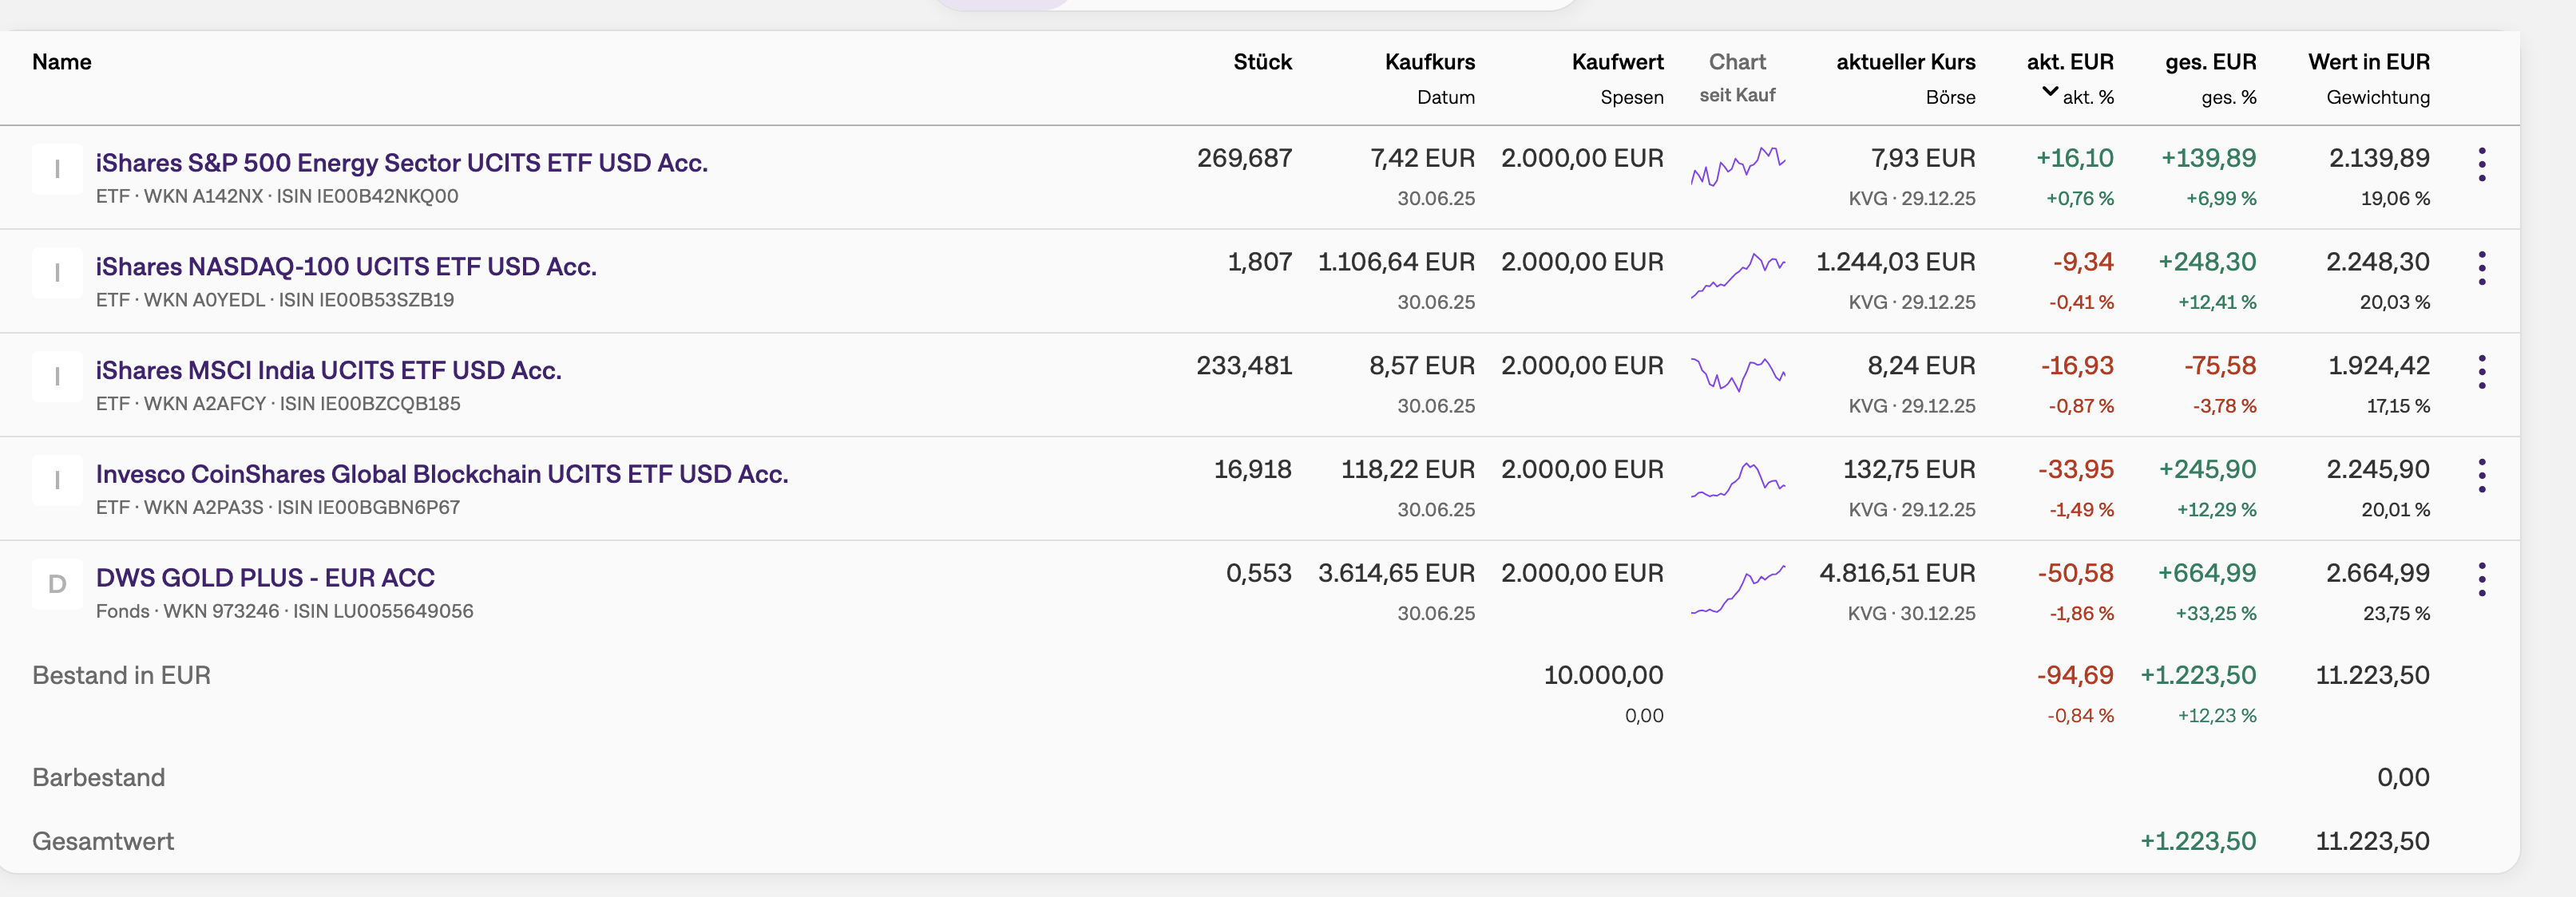Open three-dot menu for iShares MSCI India
This screenshot has height=897, width=2576.
point(2481,372)
